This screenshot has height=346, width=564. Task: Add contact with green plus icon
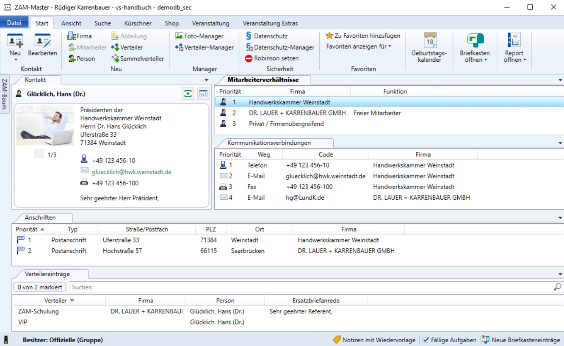click(x=188, y=94)
